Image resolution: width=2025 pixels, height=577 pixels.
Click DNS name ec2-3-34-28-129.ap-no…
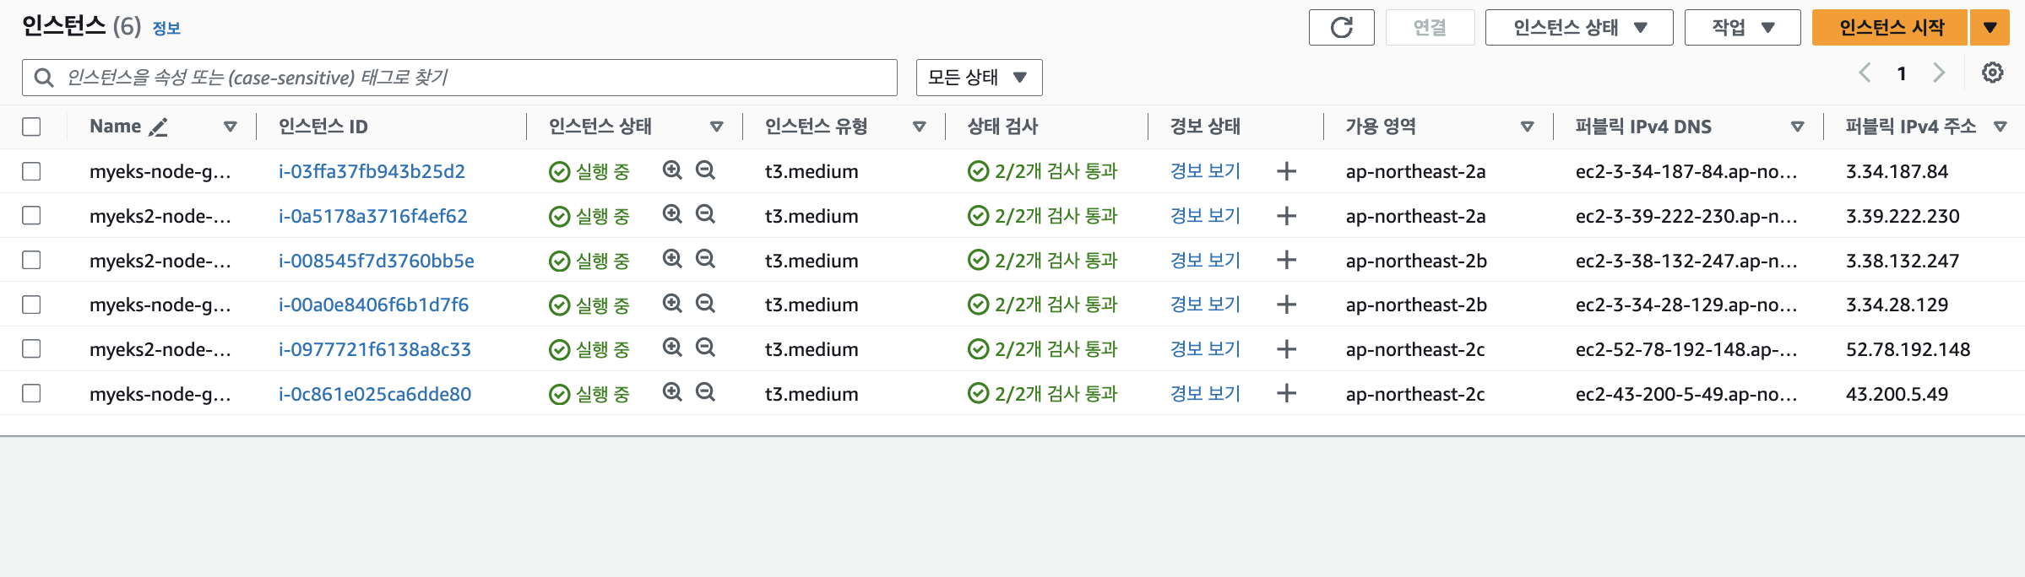point(1686,305)
